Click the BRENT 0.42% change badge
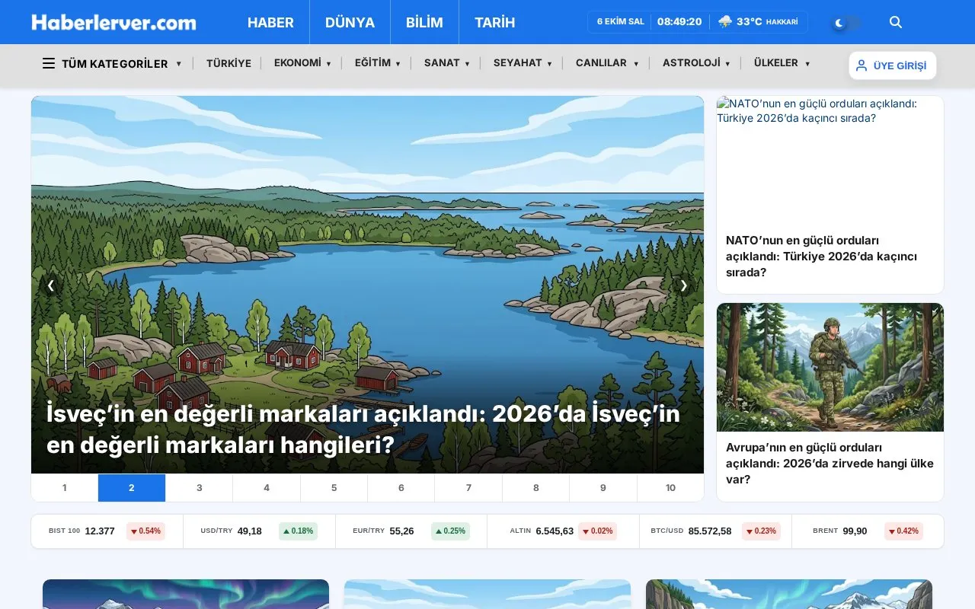The height and width of the screenshot is (609, 975). 903,531
